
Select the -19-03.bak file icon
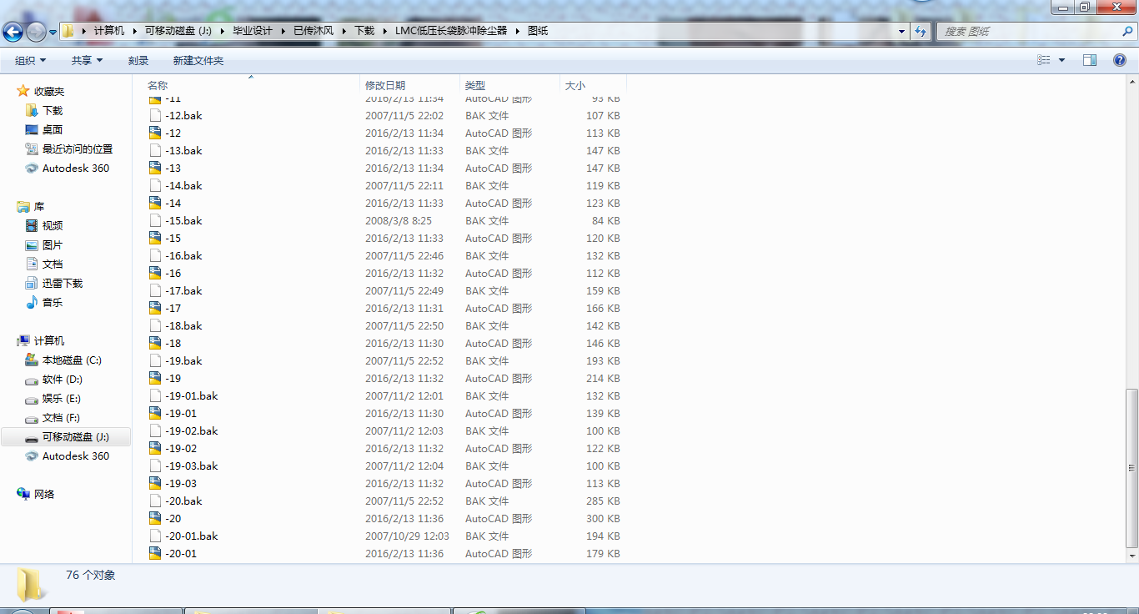155,466
